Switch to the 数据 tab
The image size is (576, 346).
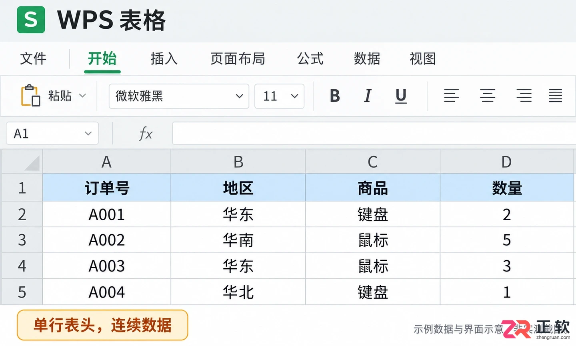[x=367, y=58]
